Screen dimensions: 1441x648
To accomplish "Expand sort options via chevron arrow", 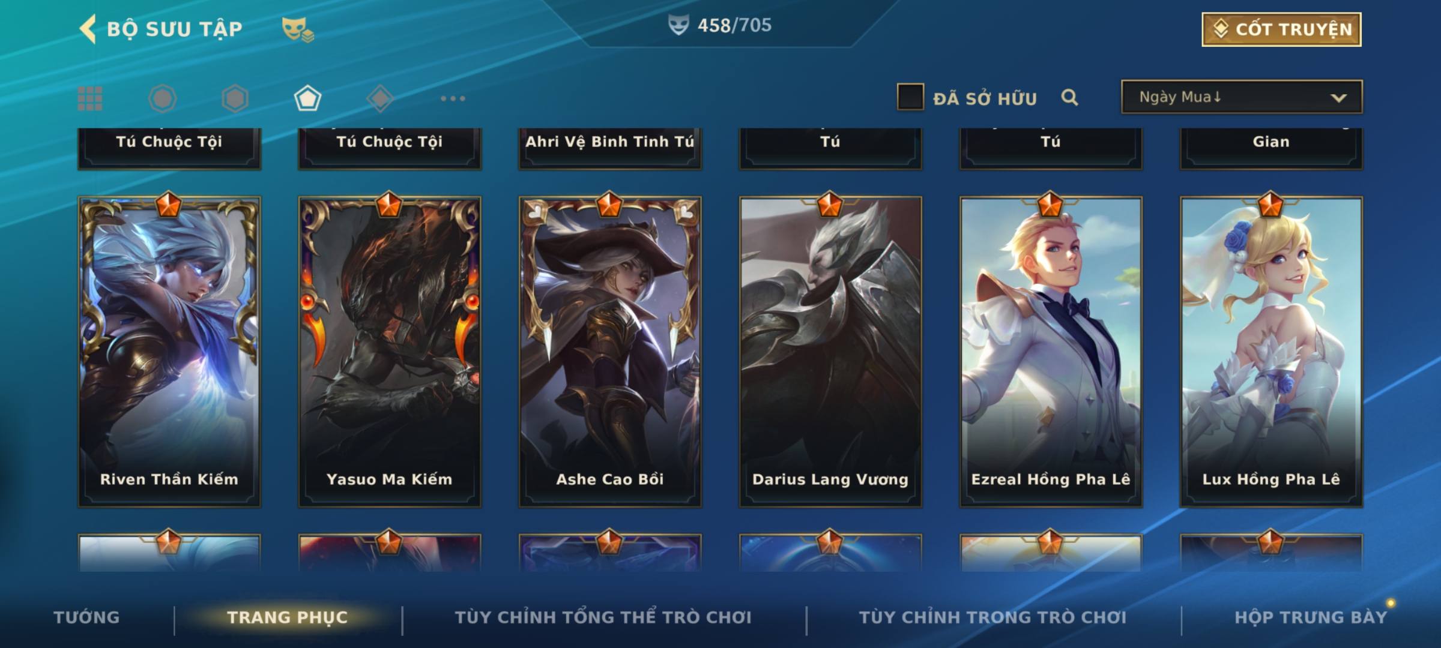I will tap(1338, 98).
